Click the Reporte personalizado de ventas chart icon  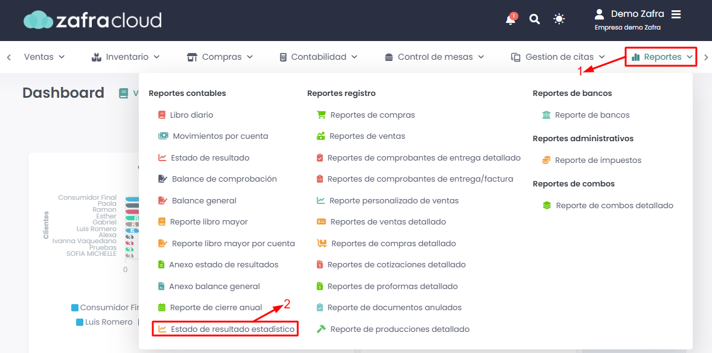click(x=321, y=200)
